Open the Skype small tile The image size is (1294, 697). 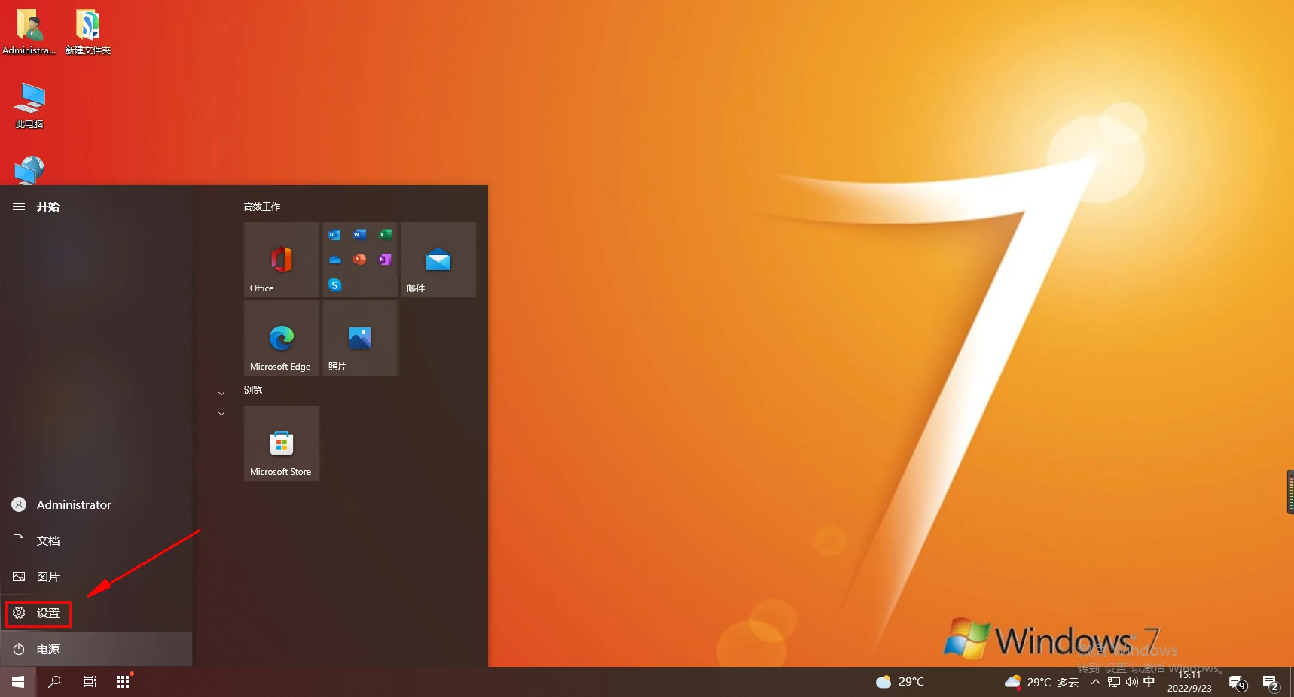coord(335,285)
